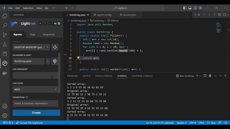Toggle primary side bar visibility

click(185, 8)
